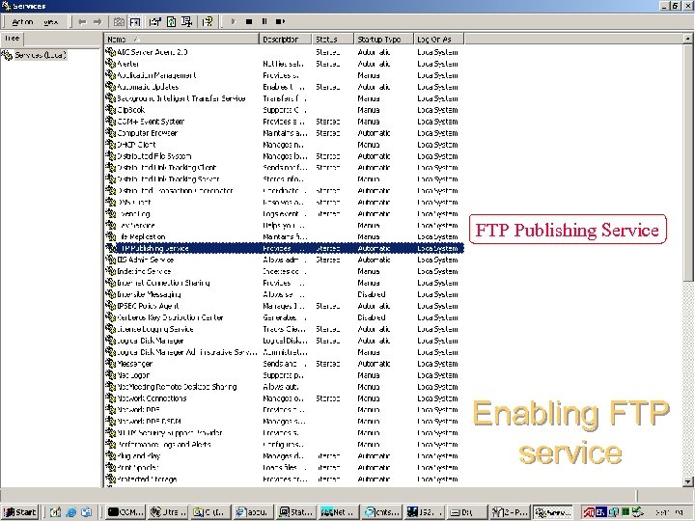Switch to the CCM taskbar window
The height and width of the screenshot is (521, 695).
(x=125, y=512)
